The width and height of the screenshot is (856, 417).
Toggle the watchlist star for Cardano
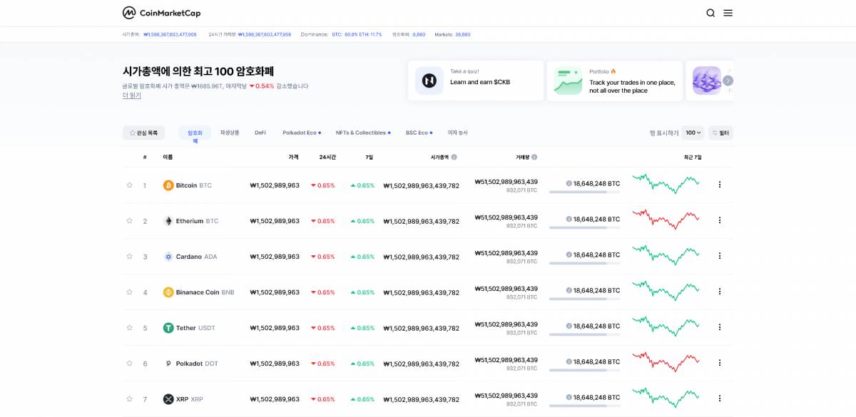point(130,256)
